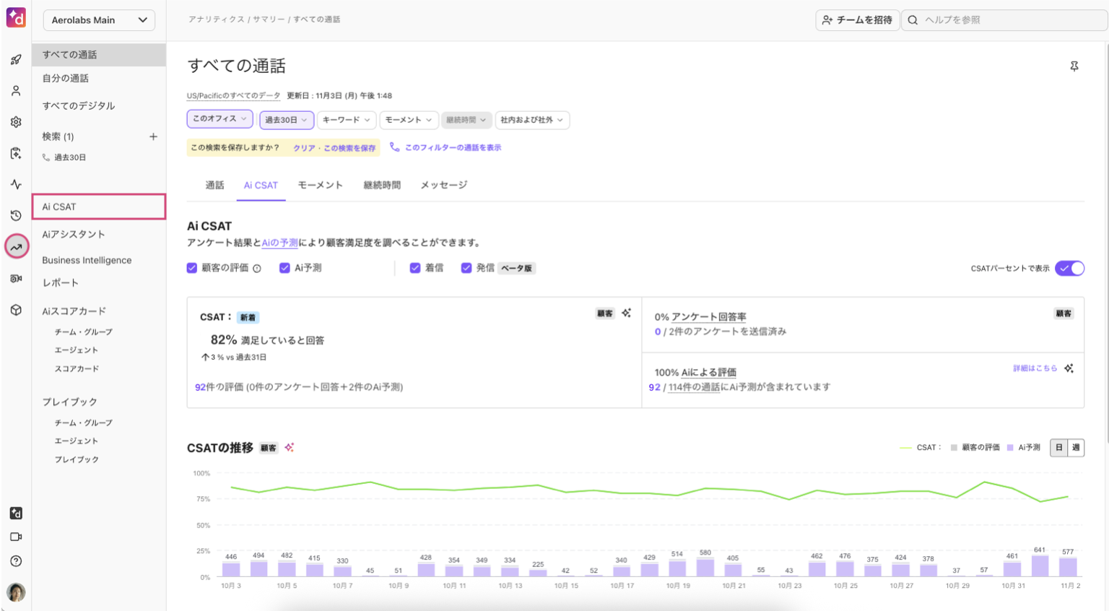Screen dimensions: 1109x611
Task: Click the クリア link
Action: 304,148
